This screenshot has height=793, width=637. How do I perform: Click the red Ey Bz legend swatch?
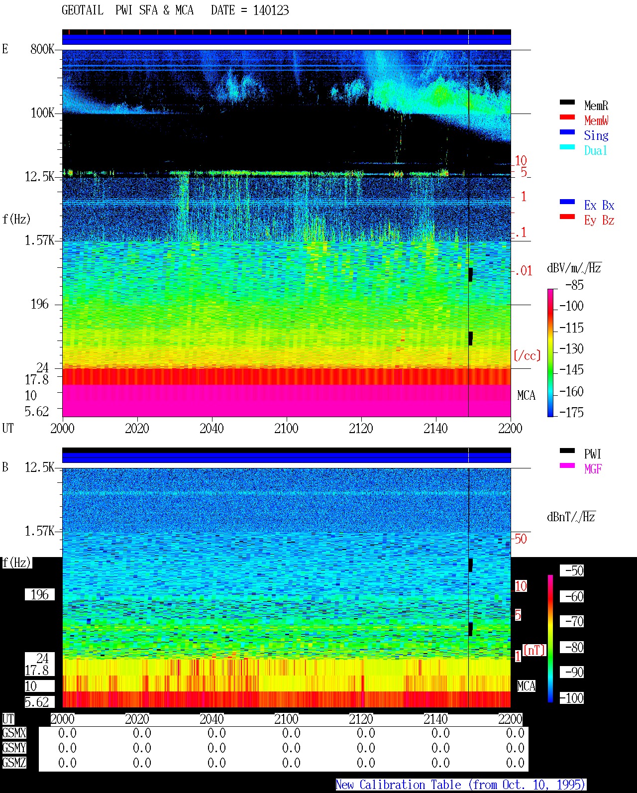click(567, 217)
